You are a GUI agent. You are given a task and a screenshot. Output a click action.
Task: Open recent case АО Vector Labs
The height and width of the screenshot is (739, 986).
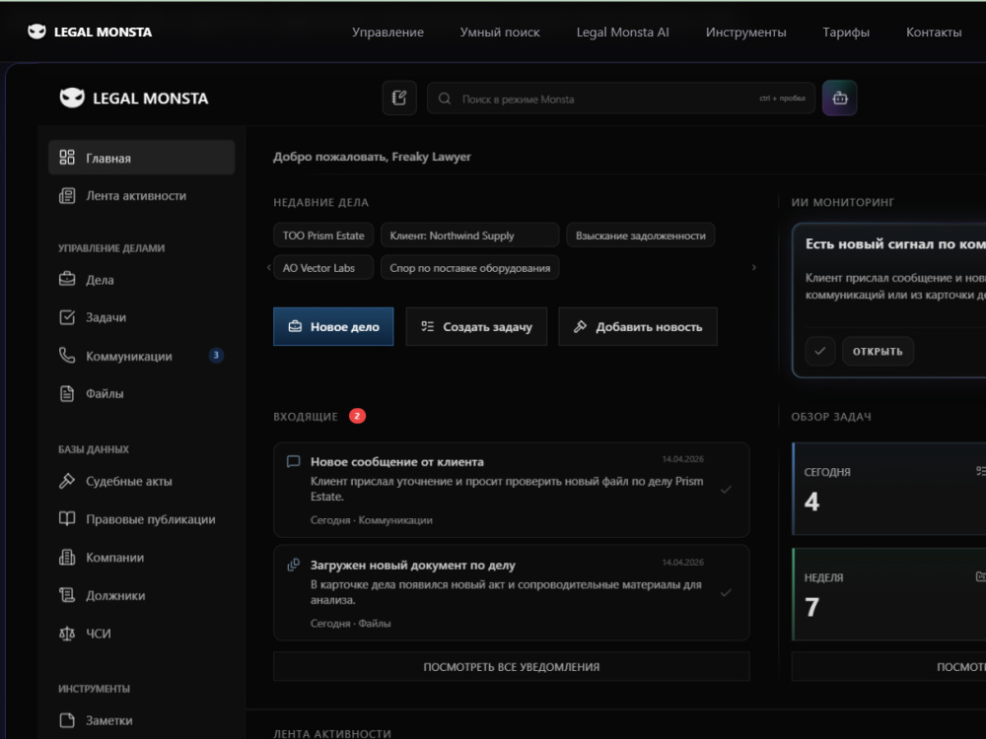(x=323, y=267)
